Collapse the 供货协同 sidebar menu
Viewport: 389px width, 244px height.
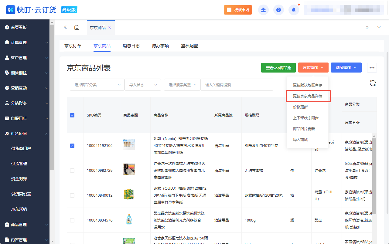tap(47, 134)
